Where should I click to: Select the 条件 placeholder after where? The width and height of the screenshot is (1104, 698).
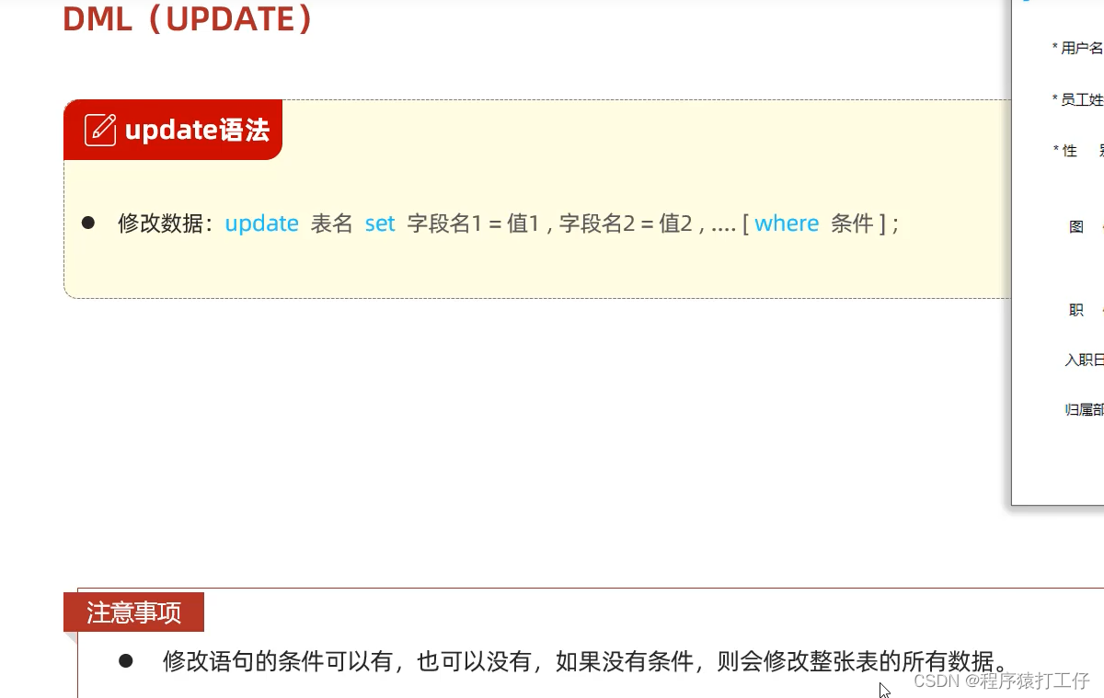pos(852,223)
